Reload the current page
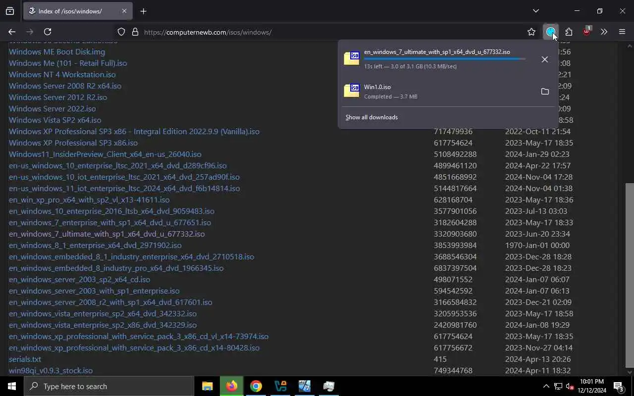This screenshot has height=396, width=634. click(48, 32)
